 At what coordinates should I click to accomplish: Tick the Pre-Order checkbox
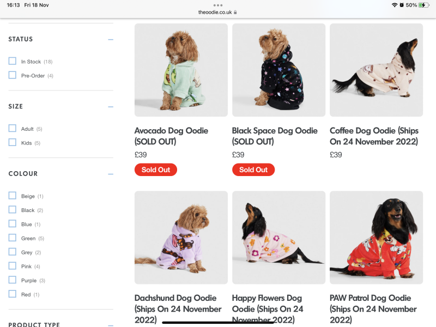(12, 75)
